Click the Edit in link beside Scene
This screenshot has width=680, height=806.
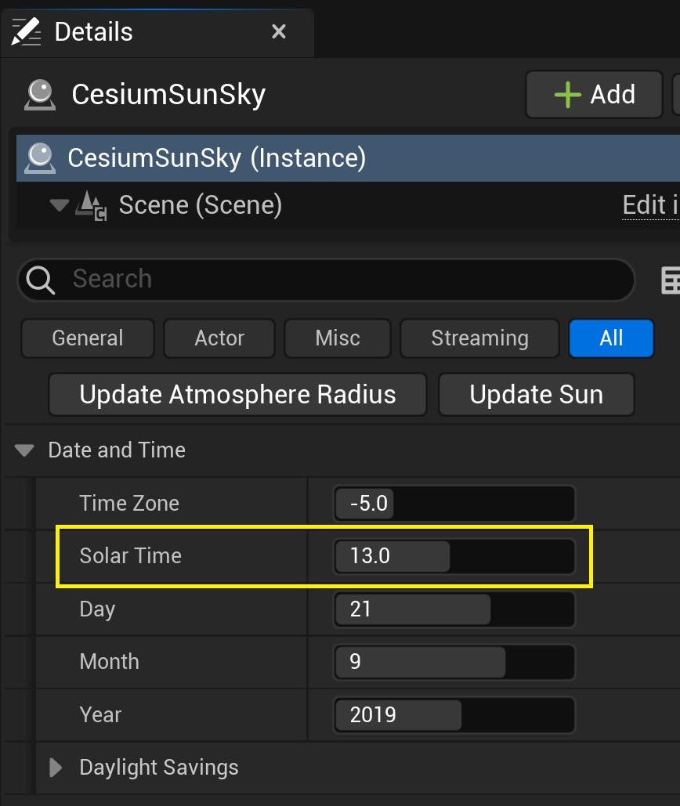click(x=651, y=205)
